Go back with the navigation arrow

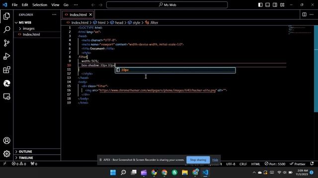tap(93, 5)
